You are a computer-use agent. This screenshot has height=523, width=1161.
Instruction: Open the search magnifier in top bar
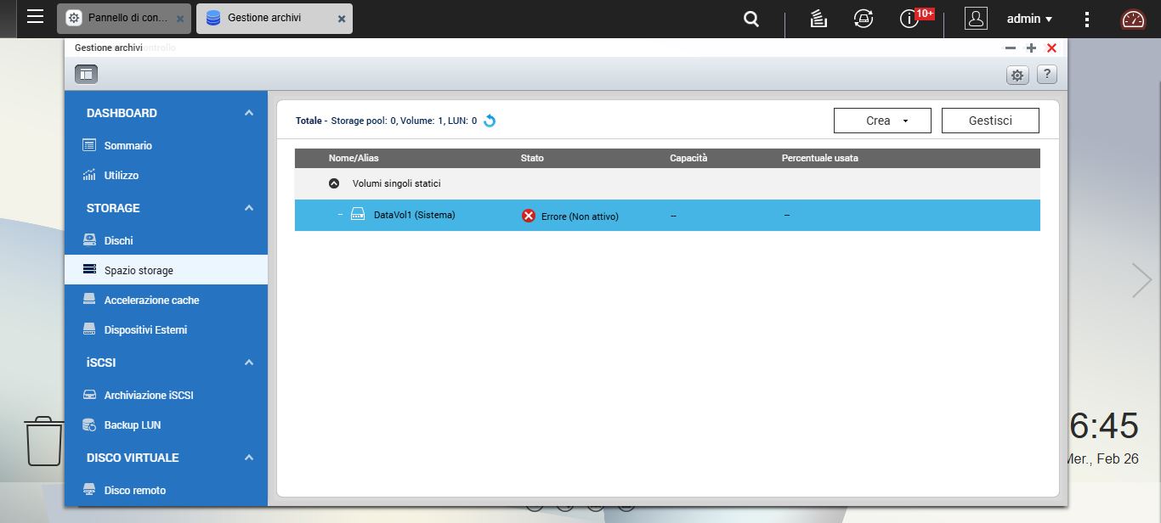[x=751, y=19]
